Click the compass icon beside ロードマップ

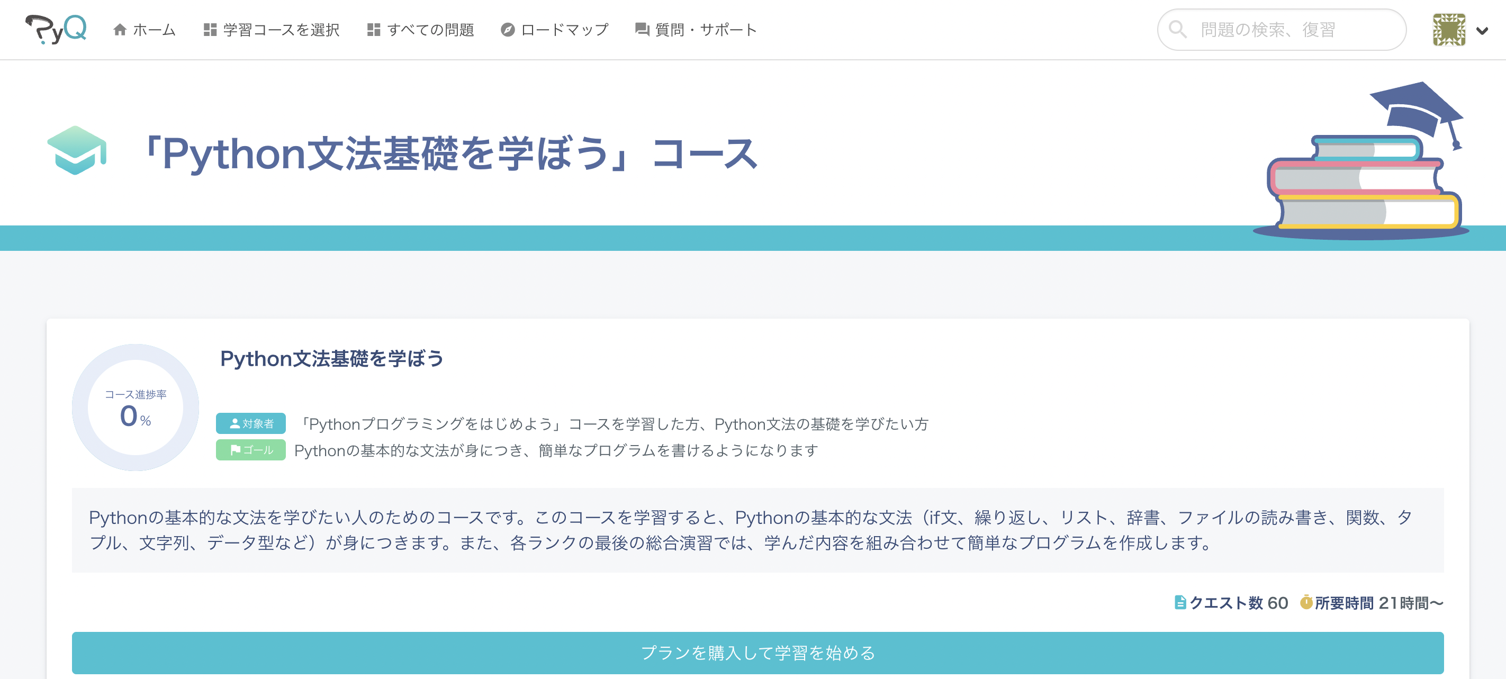click(508, 29)
